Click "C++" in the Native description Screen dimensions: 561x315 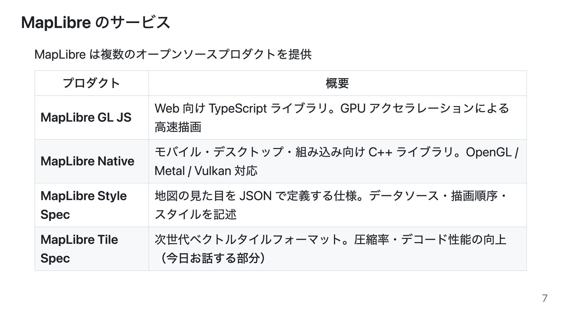click(380, 152)
